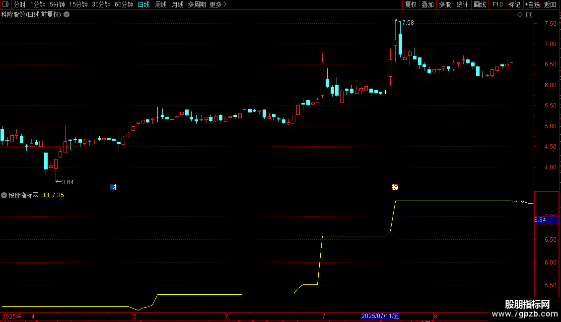Click the 6.84 crosshair price tag
This screenshot has height=322, width=561.
pos(546,220)
